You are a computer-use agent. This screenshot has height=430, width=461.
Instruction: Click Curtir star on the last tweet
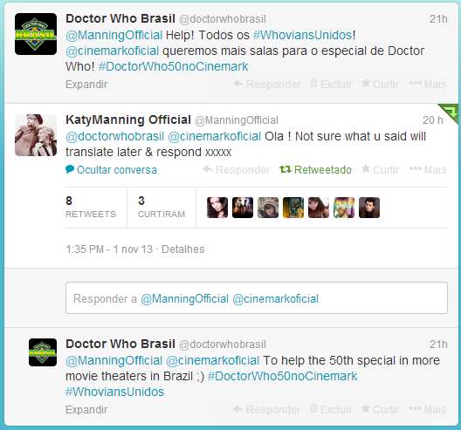click(380, 409)
